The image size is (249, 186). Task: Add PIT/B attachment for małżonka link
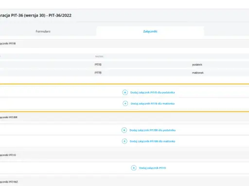pos(153,104)
